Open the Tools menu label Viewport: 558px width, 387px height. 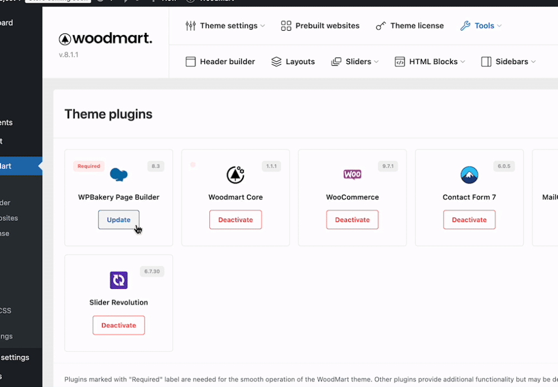tap(484, 26)
